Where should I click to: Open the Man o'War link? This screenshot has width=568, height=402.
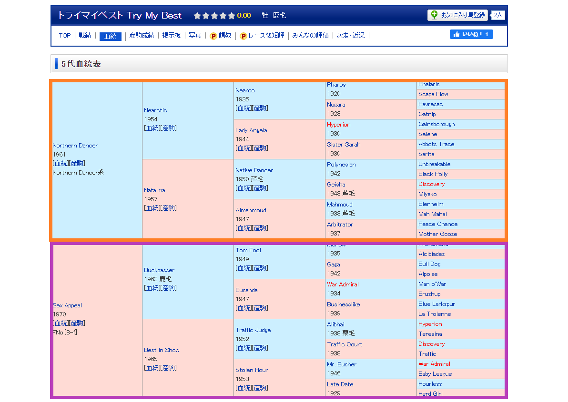coord(432,284)
